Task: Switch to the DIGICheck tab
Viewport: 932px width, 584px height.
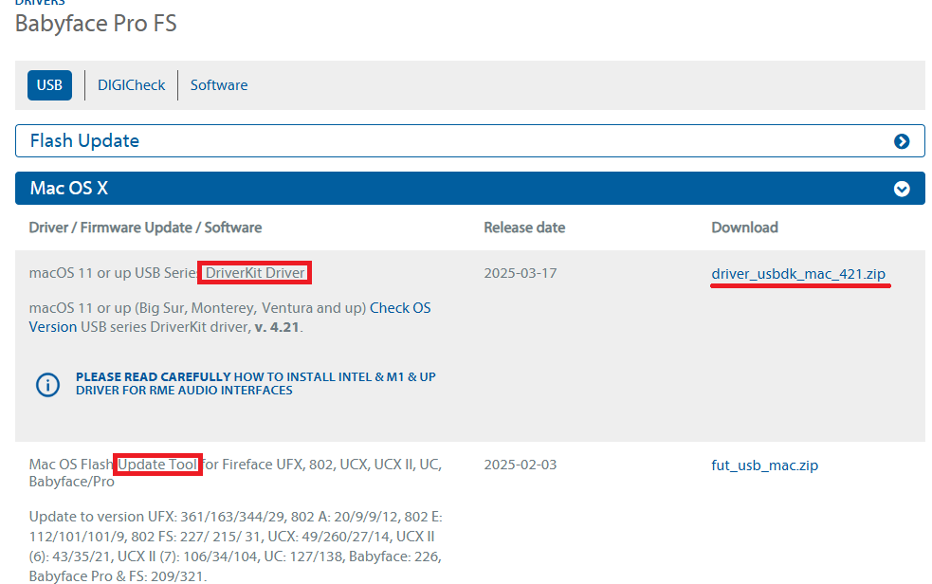Action: click(132, 85)
